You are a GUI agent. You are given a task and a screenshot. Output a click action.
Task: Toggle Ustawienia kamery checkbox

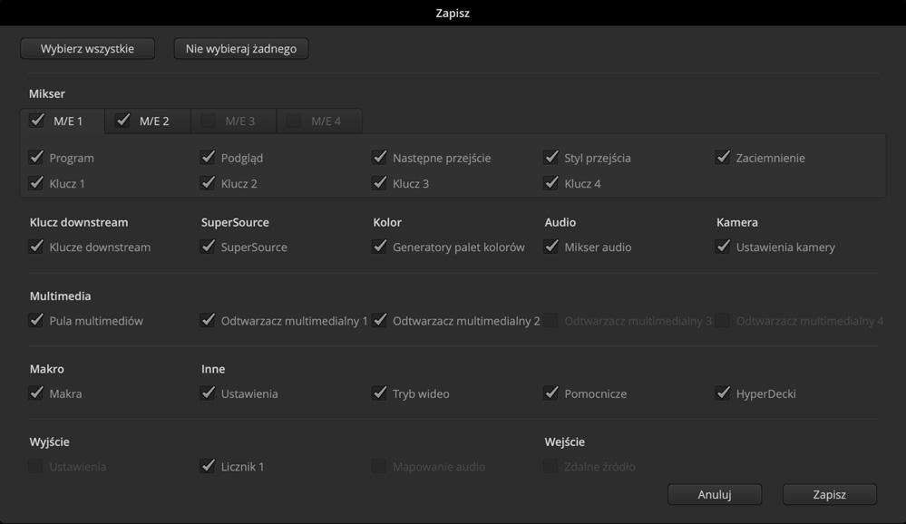[x=723, y=247]
